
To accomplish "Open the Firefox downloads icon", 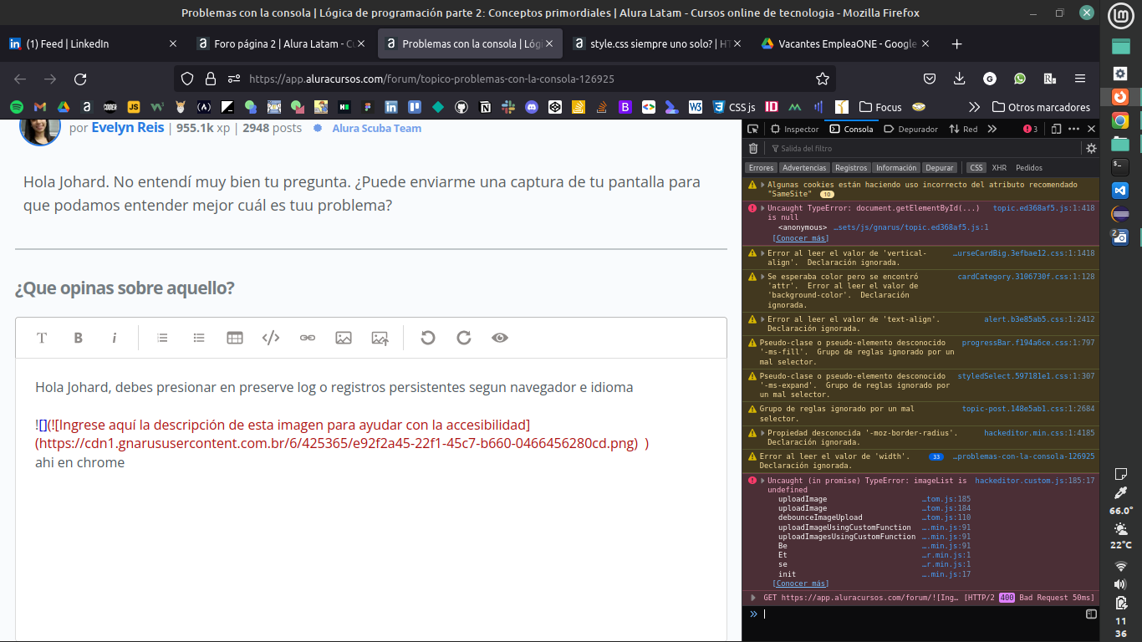I will (960, 79).
